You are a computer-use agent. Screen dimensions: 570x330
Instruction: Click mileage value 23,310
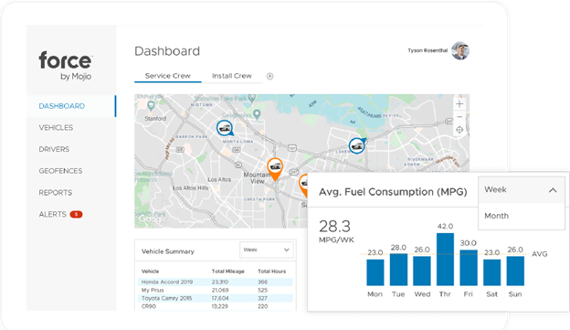click(220, 282)
